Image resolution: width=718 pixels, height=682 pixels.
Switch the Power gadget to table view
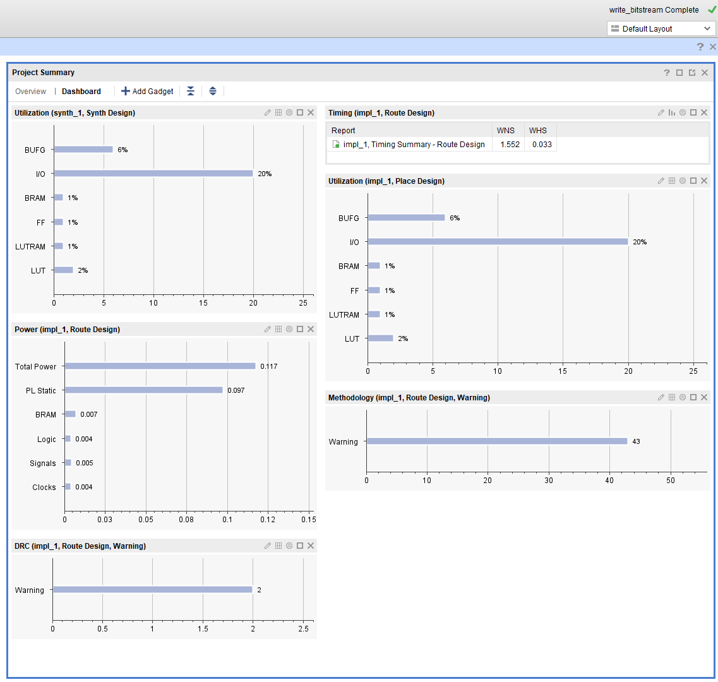coord(278,330)
